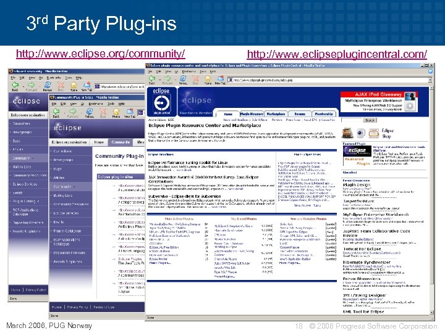Click scrollbar down arrow in Plugin Central window

coord(431,312)
